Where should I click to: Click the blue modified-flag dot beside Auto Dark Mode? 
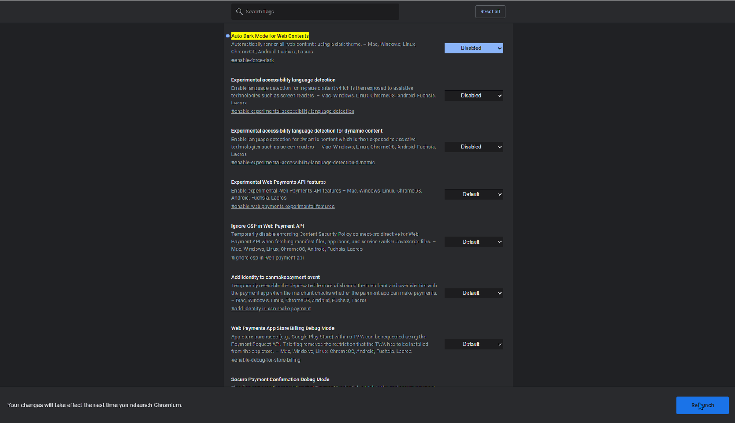click(228, 36)
